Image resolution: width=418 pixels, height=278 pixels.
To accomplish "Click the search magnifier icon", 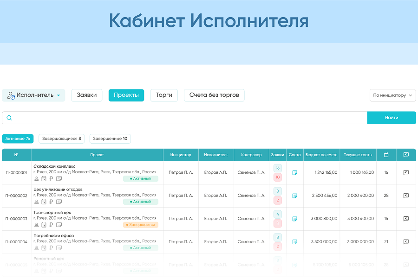I will 9,118.
